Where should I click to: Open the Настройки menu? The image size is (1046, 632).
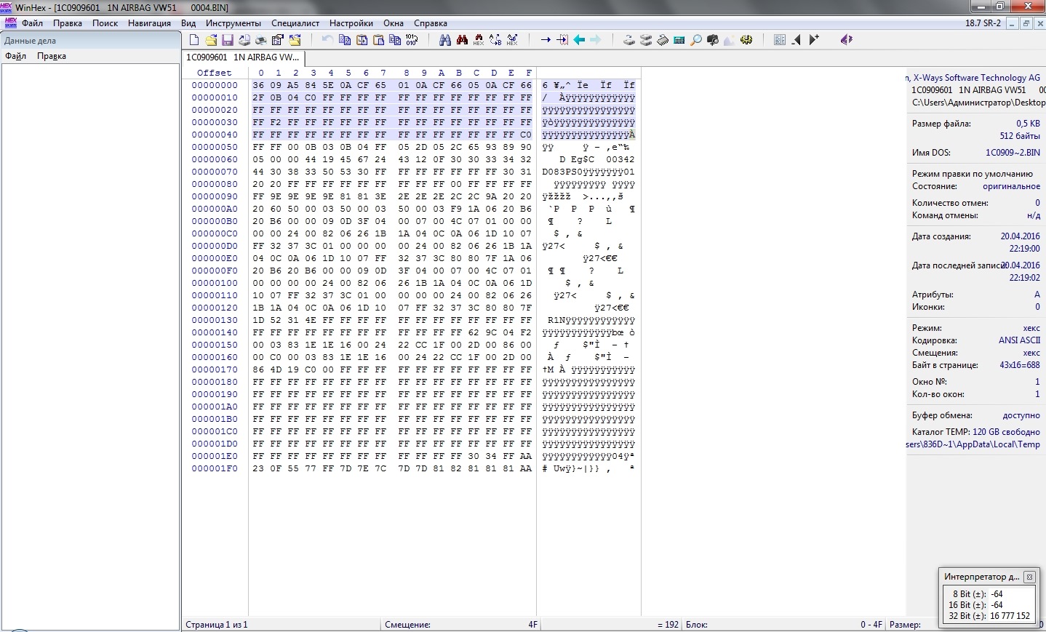point(351,23)
